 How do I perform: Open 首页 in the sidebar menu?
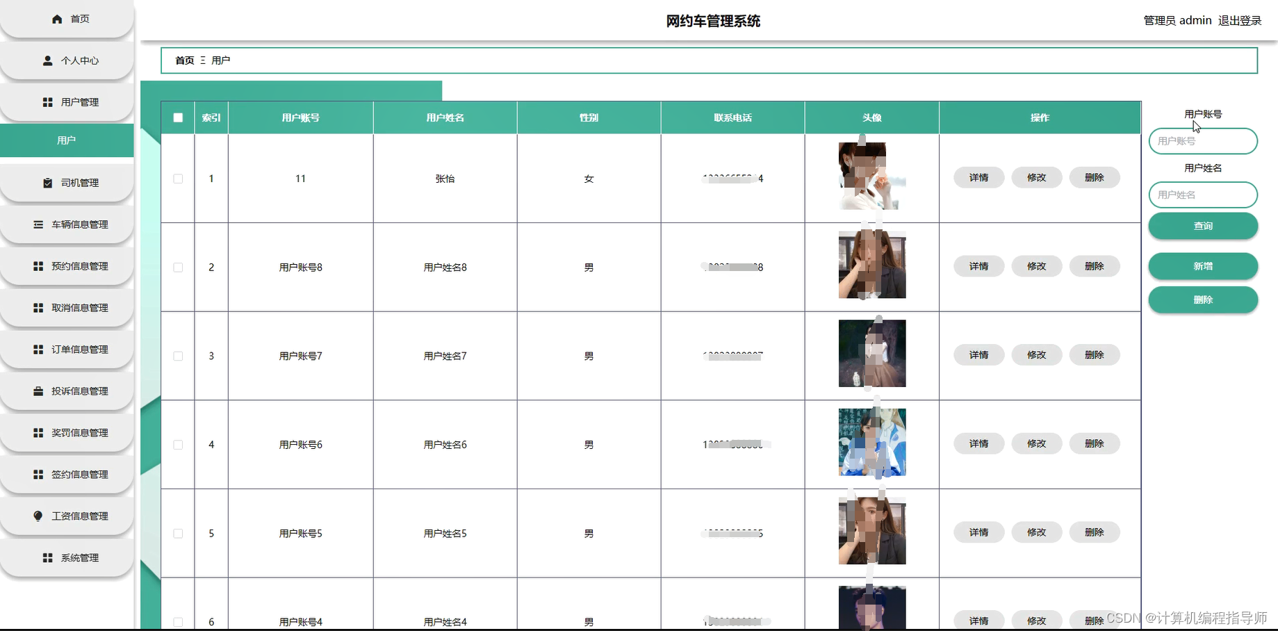click(67, 19)
